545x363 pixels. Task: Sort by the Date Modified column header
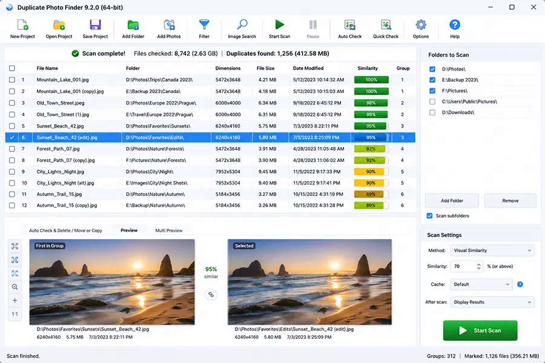(308, 68)
